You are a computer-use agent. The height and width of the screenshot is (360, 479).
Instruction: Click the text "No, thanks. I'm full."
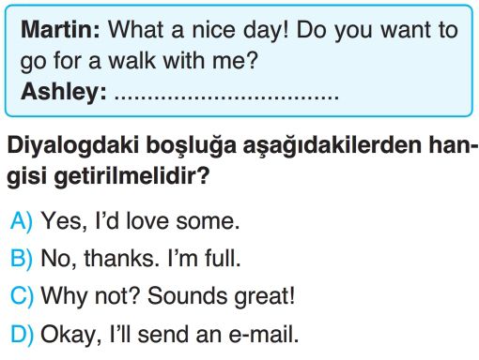(141, 259)
